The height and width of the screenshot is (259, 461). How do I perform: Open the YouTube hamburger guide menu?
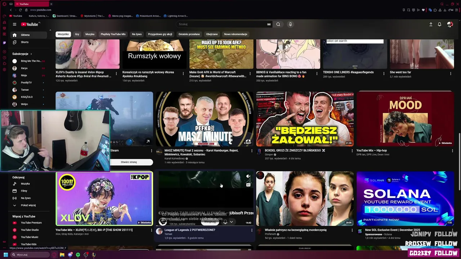(x=14, y=24)
